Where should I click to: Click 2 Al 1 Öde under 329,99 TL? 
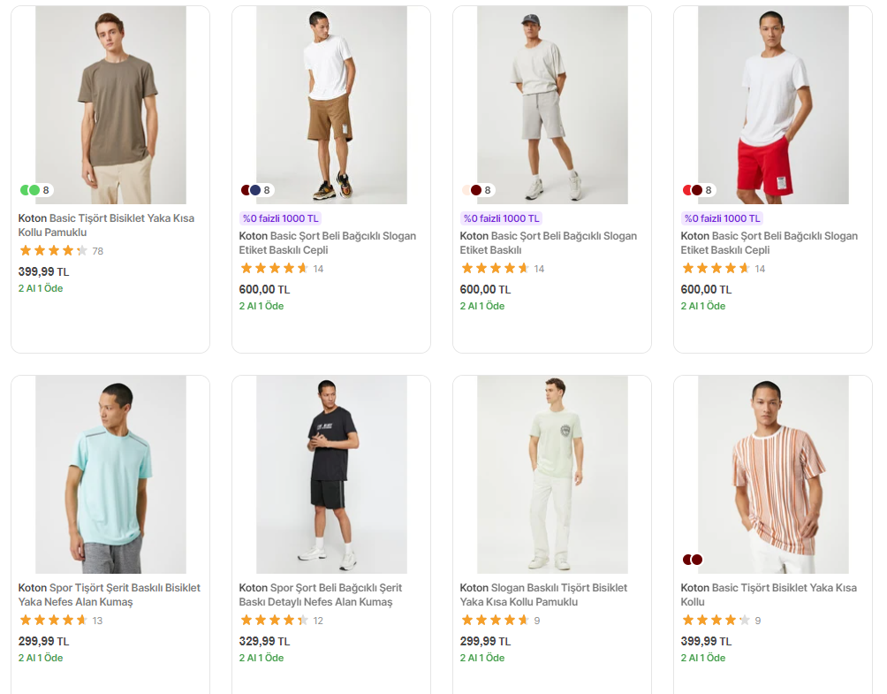pos(262,658)
